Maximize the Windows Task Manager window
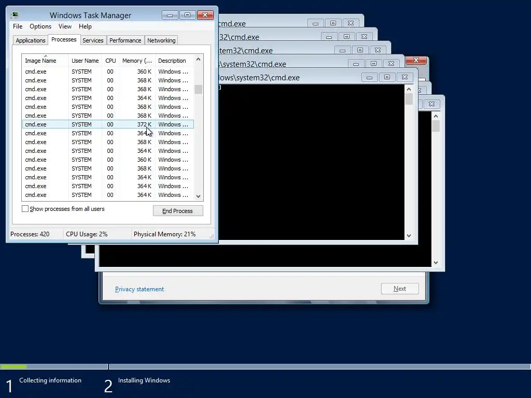This screenshot has height=398, width=531. (x=187, y=15)
